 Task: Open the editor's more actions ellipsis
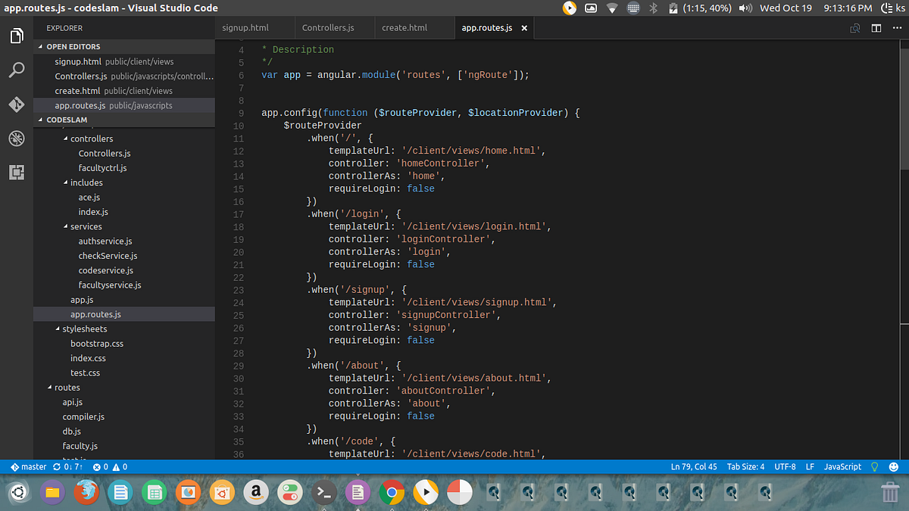(x=897, y=28)
